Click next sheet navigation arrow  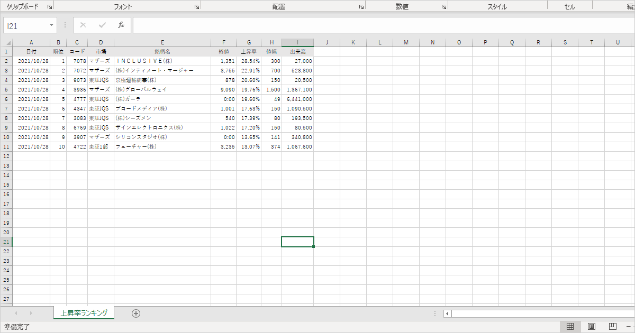point(31,313)
